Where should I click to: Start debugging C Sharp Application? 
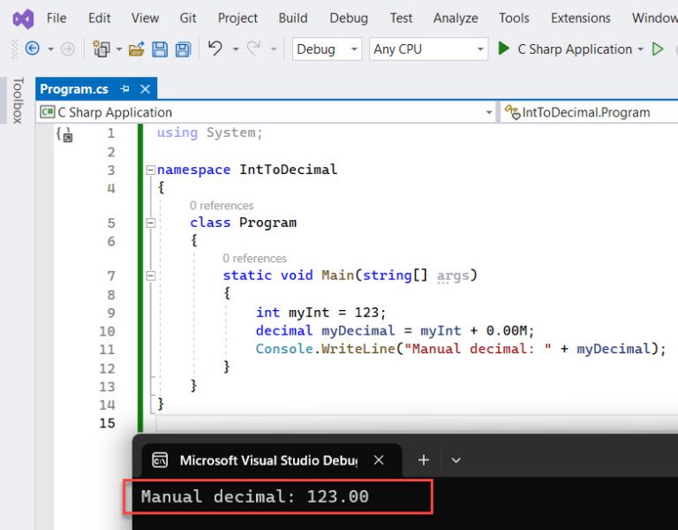coord(565,49)
